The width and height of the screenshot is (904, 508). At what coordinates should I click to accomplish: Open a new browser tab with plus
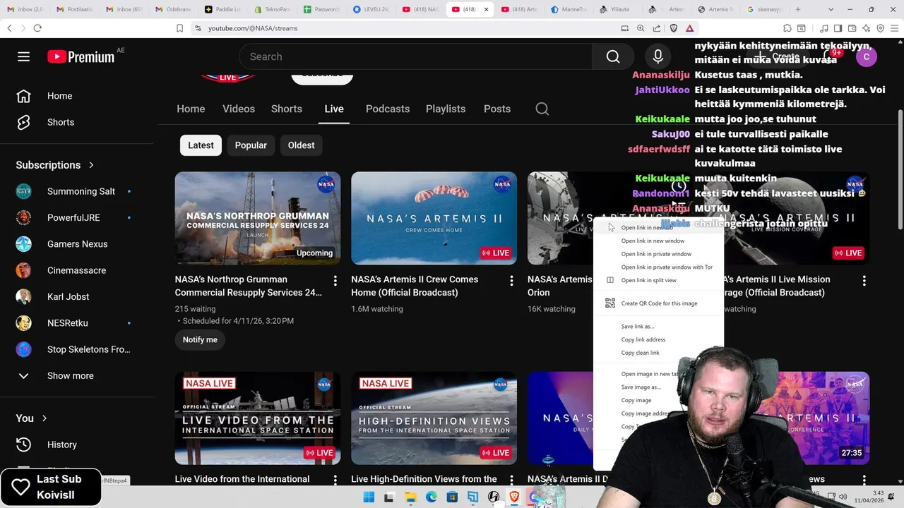point(798,9)
